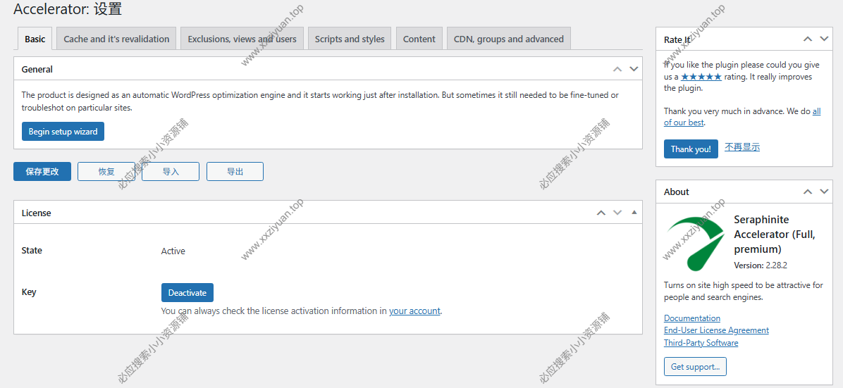Move the About panel down
The image size is (843, 388).
point(824,192)
